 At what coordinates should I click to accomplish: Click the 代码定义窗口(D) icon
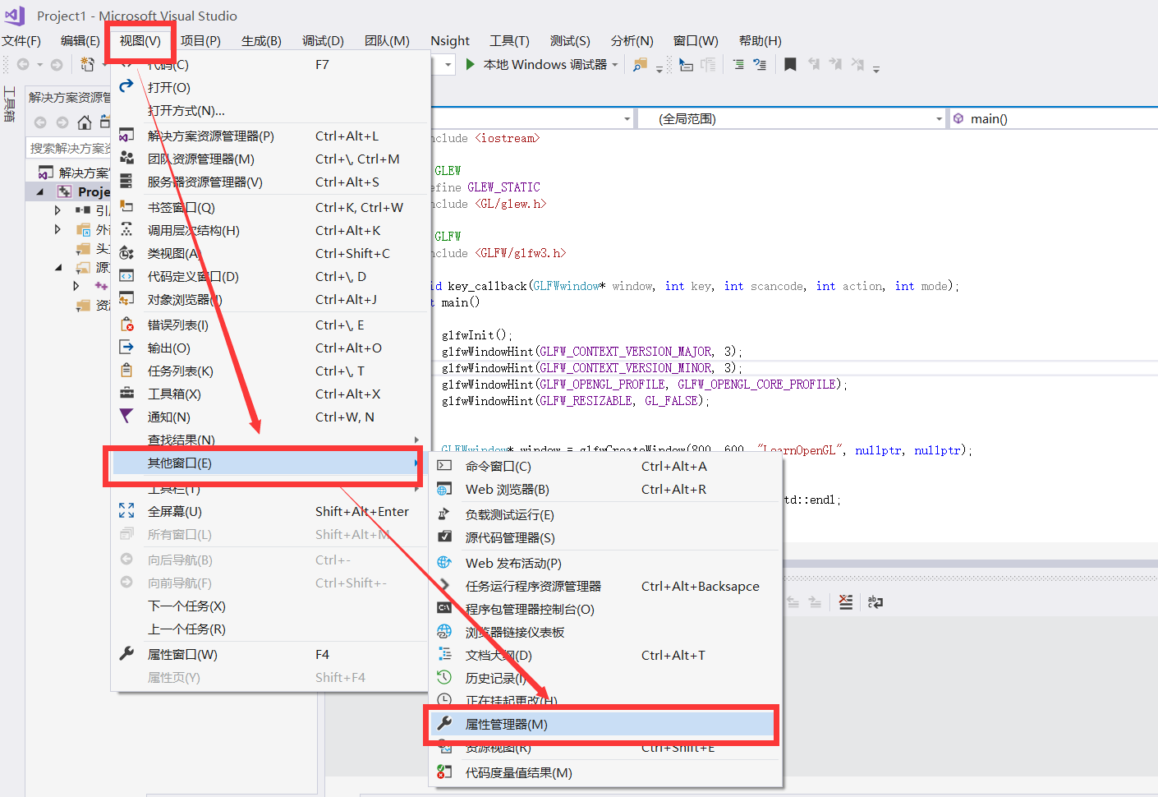tap(126, 275)
